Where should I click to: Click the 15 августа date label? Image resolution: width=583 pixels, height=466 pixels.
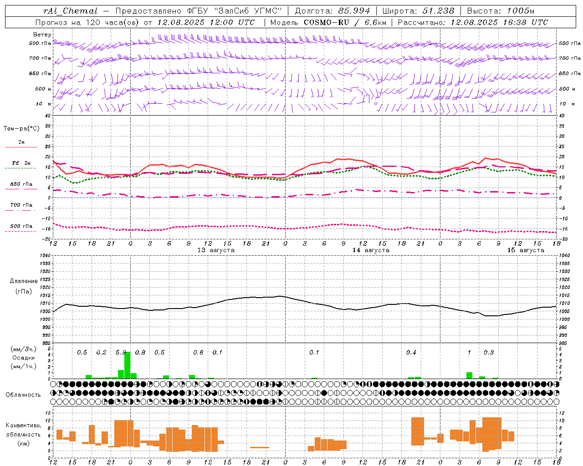(x=526, y=250)
